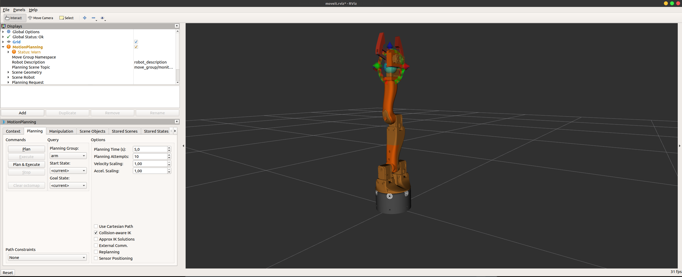Expand the right side panel arrow
This screenshot has height=277, width=682.
point(680,146)
